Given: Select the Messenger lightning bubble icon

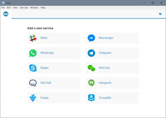Looking at the screenshot, I should (91, 38).
